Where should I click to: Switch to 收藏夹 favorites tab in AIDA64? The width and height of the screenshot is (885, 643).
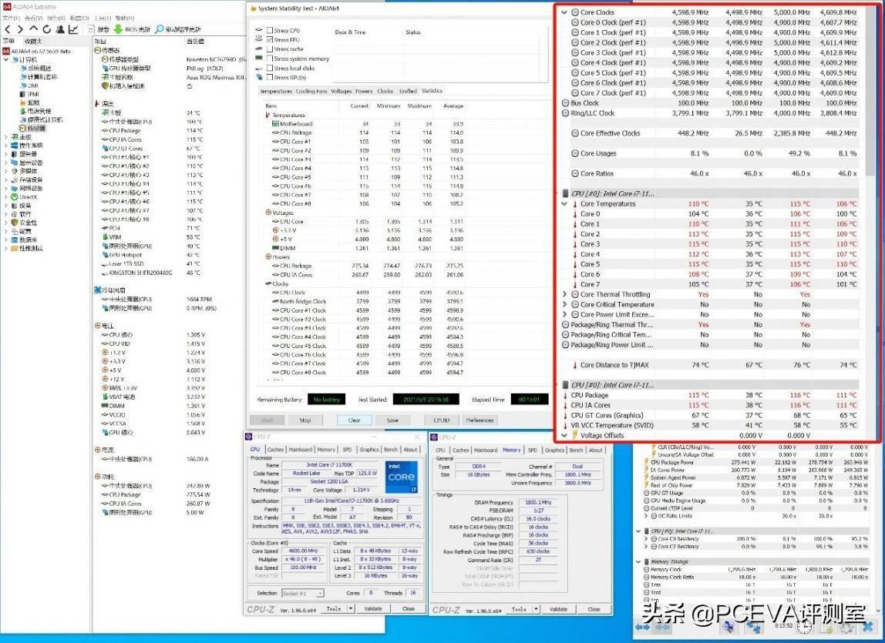click(x=33, y=41)
